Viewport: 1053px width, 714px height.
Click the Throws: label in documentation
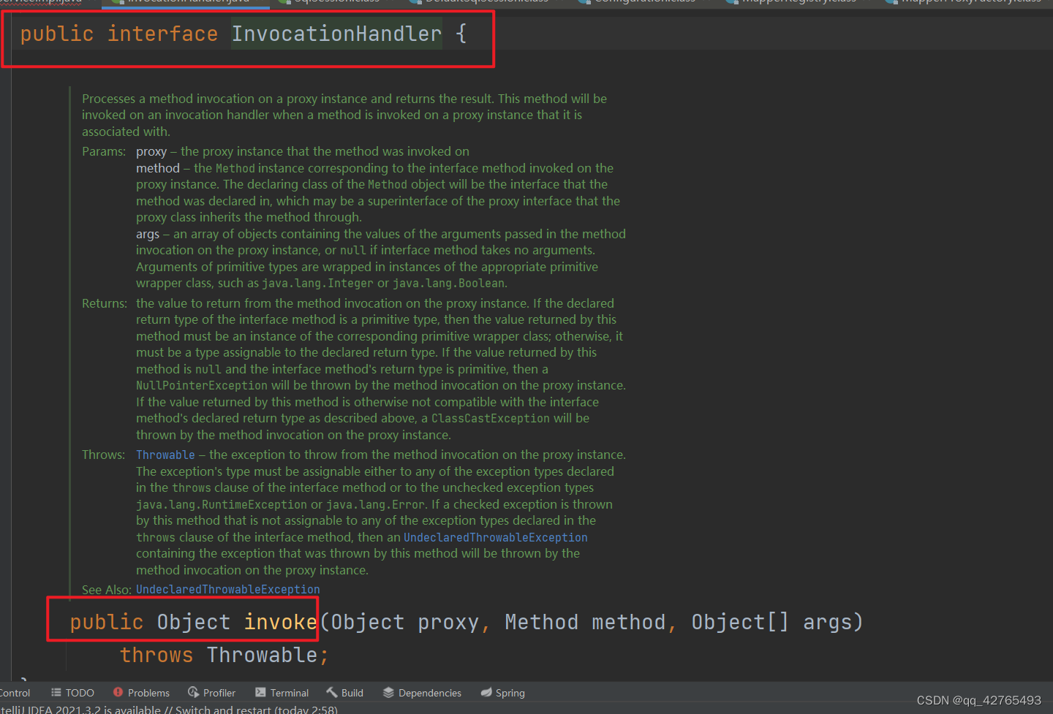(103, 455)
